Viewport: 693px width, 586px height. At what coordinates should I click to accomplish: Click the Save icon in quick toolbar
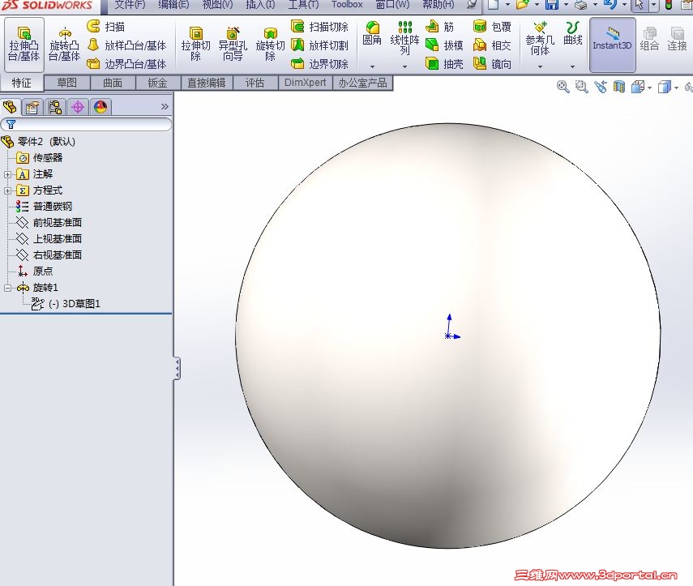(x=552, y=4)
